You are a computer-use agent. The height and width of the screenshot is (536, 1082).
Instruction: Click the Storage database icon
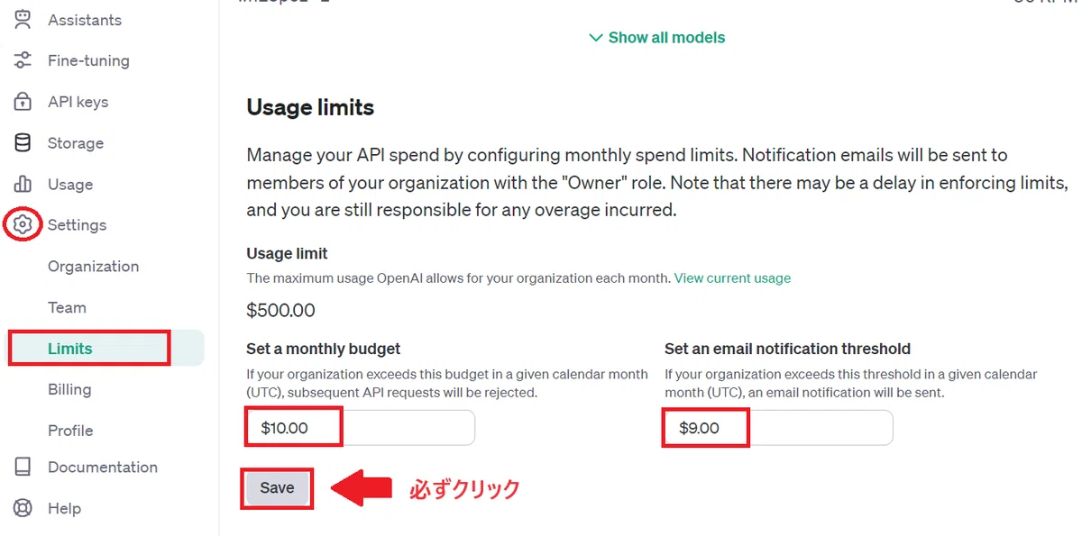click(23, 143)
